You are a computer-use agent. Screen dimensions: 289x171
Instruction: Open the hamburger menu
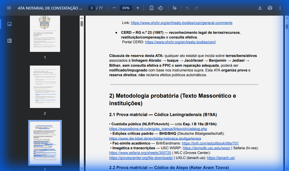(x=9, y=8)
